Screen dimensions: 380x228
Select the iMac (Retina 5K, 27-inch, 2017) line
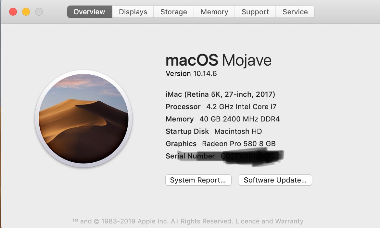pos(220,94)
